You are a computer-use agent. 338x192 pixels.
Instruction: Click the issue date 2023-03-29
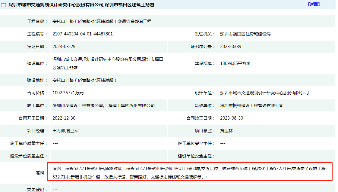pos(64,47)
